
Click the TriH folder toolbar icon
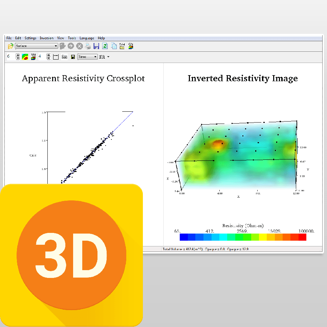coord(122,46)
